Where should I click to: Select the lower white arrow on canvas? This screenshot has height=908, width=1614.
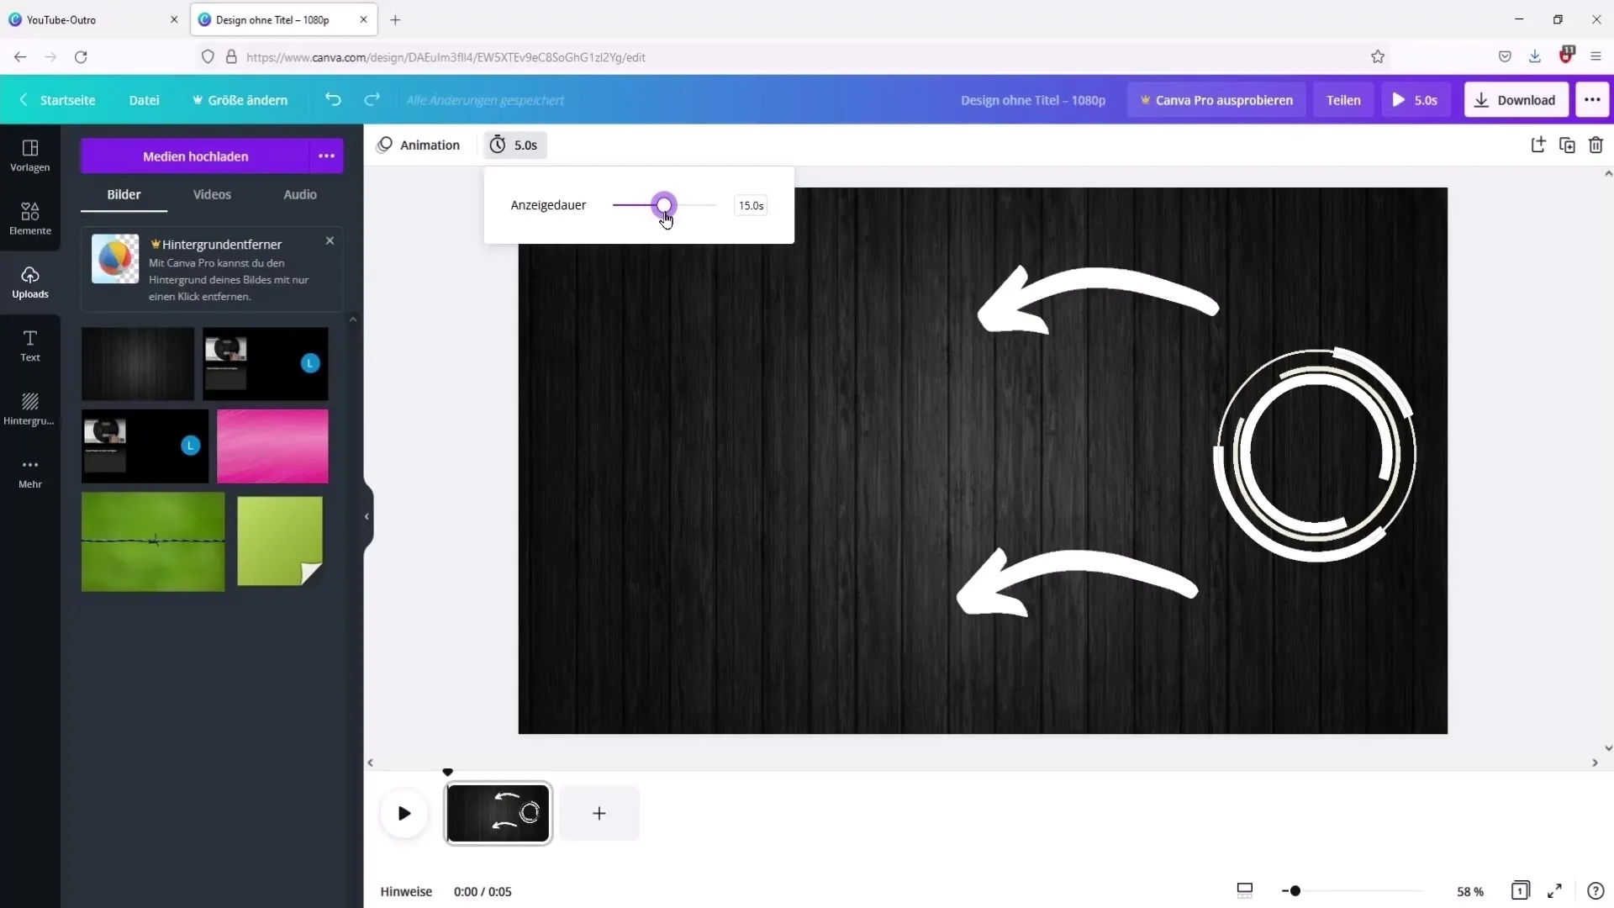pyautogui.click(x=1077, y=582)
